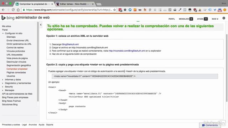Open the Legal footer link

pos(24,125)
